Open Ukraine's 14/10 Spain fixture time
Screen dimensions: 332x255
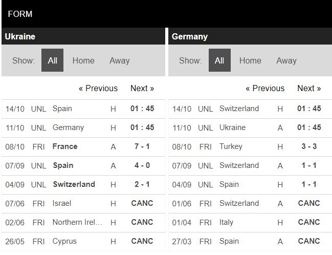click(x=142, y=109)
